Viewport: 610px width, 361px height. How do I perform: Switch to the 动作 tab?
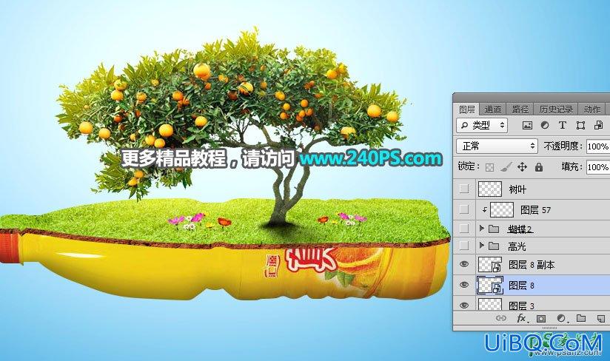591,109
